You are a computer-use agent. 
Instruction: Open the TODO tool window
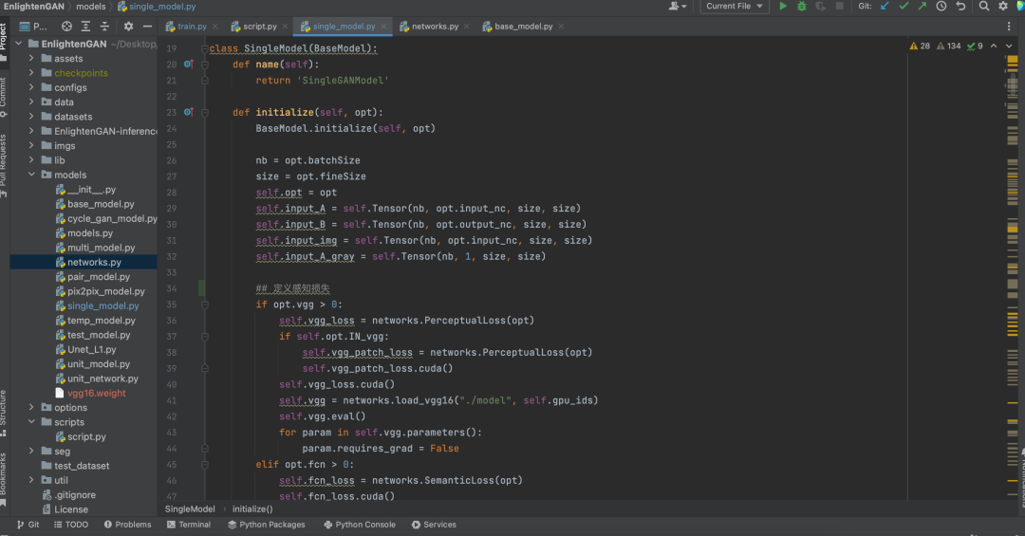[70, 525]
